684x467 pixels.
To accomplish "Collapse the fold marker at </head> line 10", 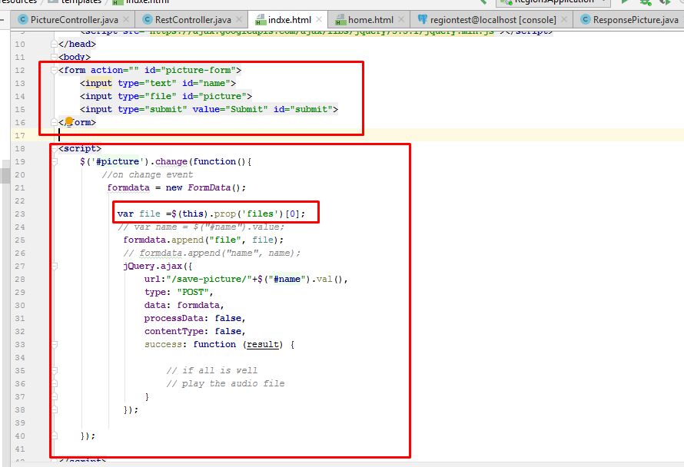I will pyautogui.click(x=54, y=44).
